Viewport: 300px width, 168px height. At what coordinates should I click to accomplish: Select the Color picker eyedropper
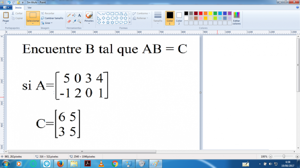74,21
